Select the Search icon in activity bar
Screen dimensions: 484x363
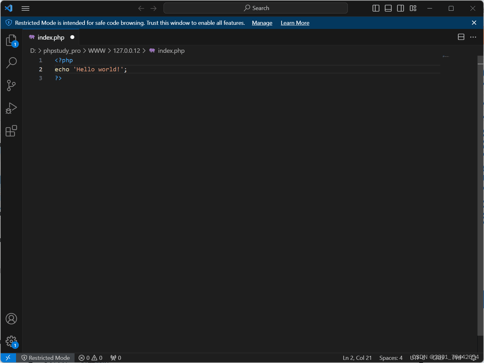tap(11, 63)
